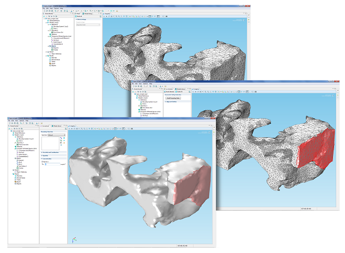Click the Build Preceding State button
The width and height of the screenshot is (345, 253).
pyautogui.click(x=173, y=98)
